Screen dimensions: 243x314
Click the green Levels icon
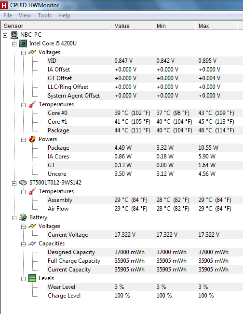click(32, 278)
